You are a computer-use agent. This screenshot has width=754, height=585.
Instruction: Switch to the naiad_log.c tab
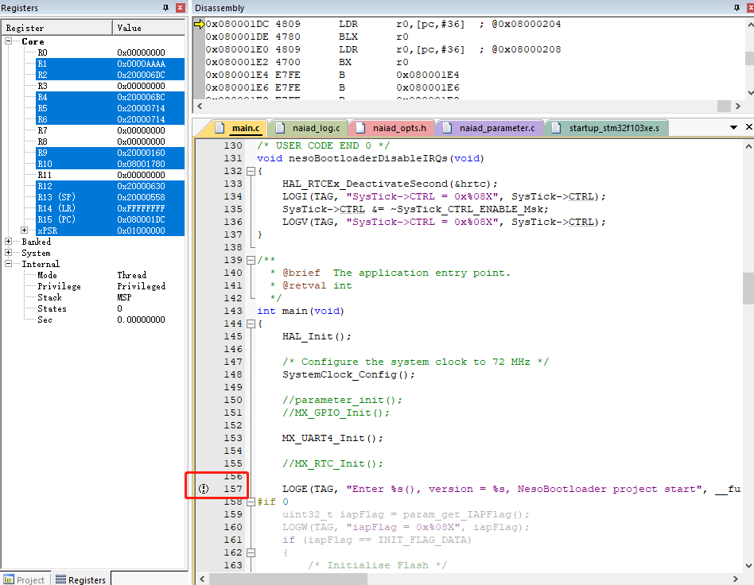point(310,128)
